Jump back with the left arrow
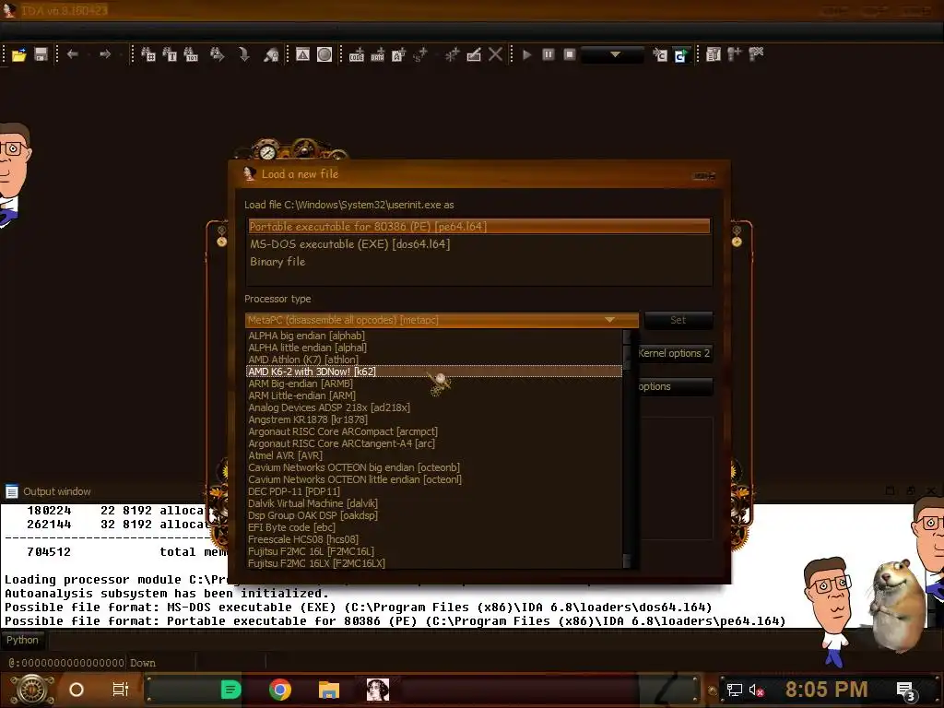 click(x=73, y=54)
